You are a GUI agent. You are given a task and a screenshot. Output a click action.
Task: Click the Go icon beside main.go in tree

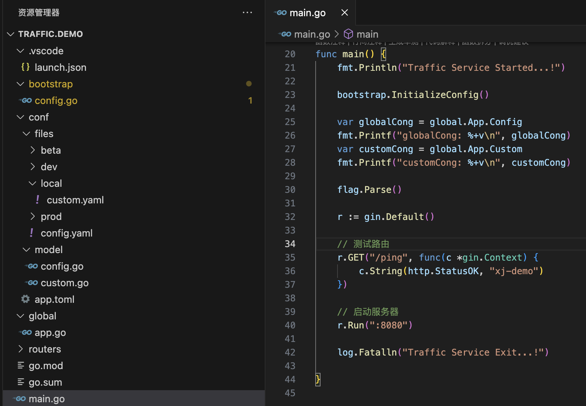pos(20,399)
